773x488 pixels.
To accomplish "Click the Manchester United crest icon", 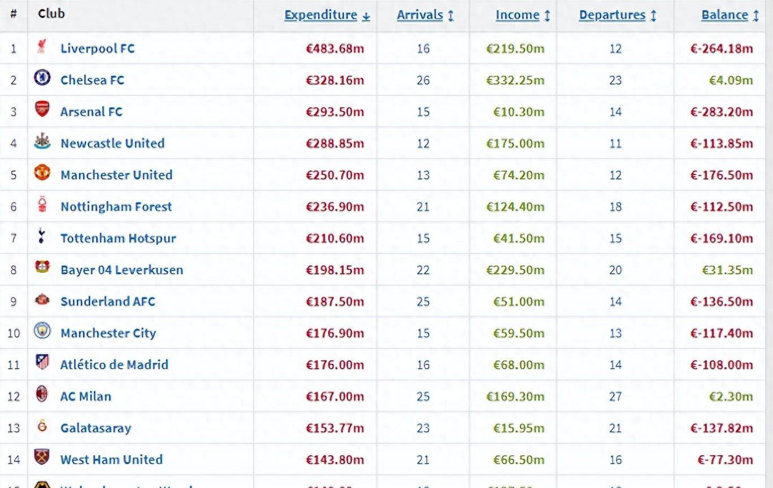I will 42,173.
